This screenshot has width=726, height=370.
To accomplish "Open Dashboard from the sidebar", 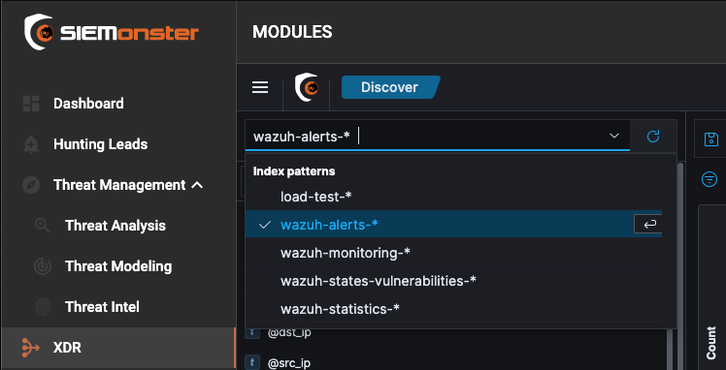I will pyautogui.click(x=88, y=104).
